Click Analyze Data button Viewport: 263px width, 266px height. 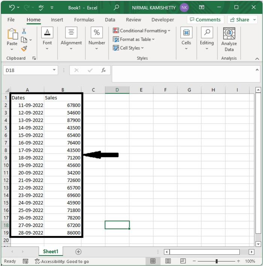(x=229, y=40)
